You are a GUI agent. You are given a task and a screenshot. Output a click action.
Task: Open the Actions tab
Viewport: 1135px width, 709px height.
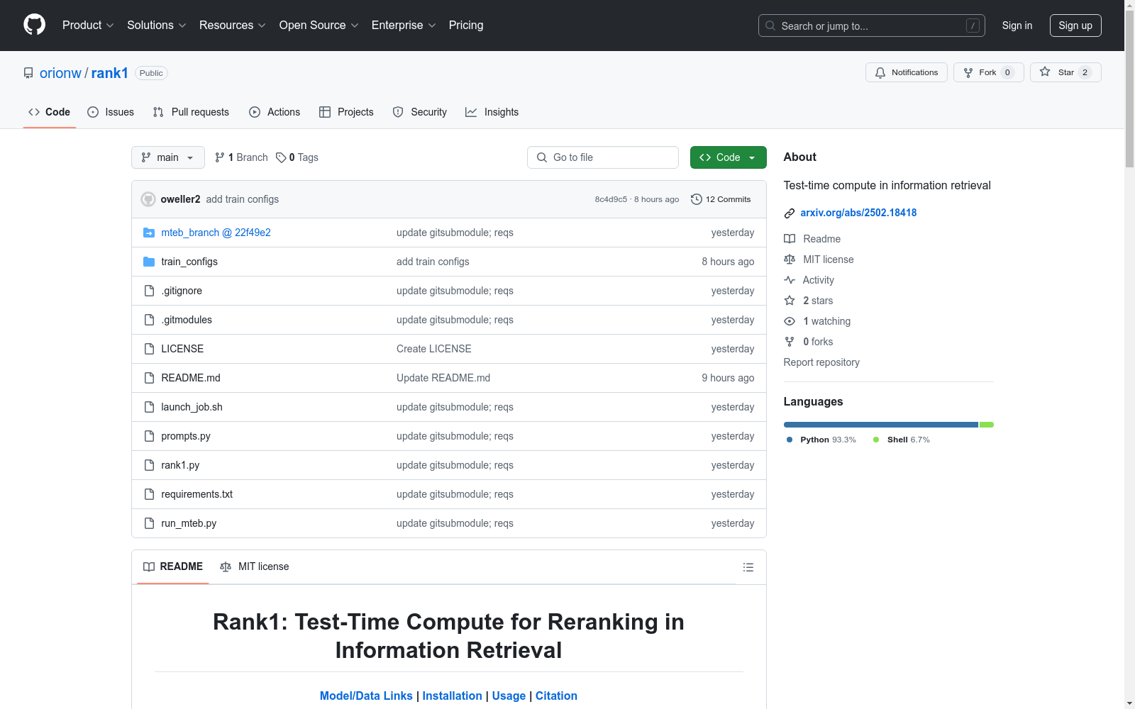coord(275,112)
